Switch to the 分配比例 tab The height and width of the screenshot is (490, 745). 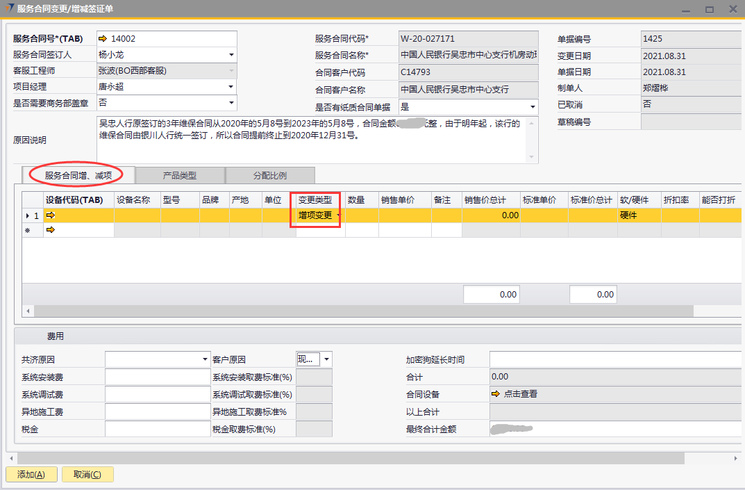pyautogui.click(x=270, y=175)
